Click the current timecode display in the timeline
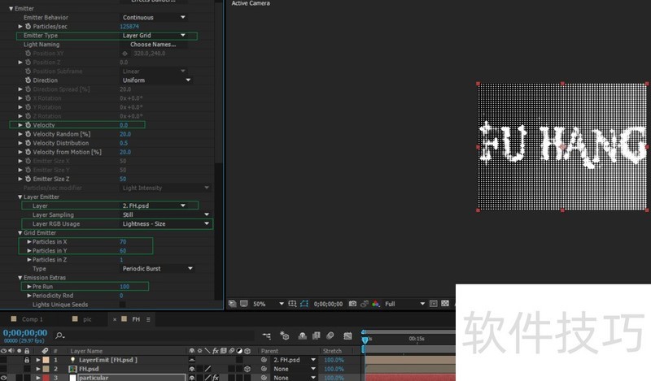 24,333
